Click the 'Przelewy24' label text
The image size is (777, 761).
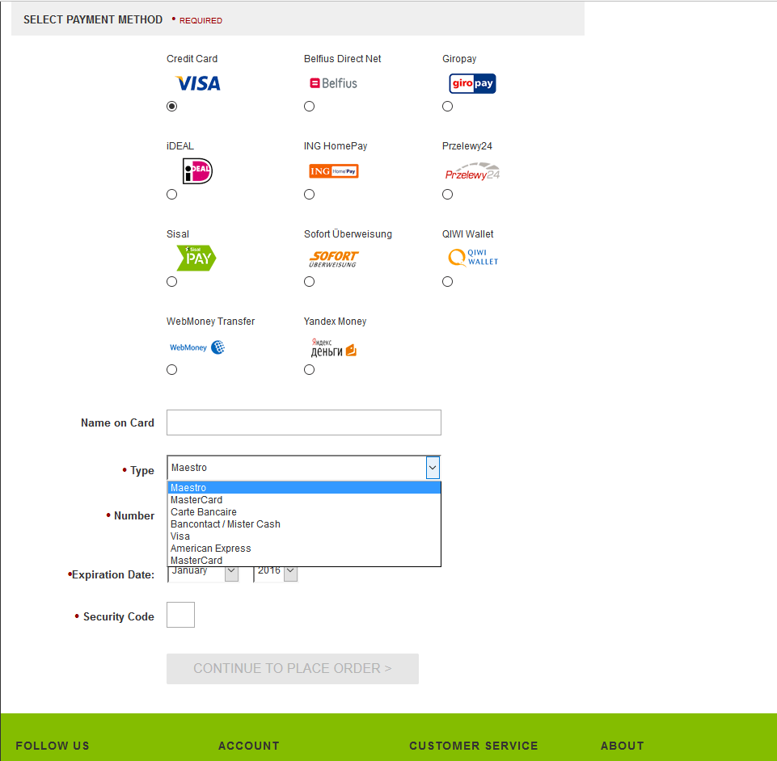[467, 146]
